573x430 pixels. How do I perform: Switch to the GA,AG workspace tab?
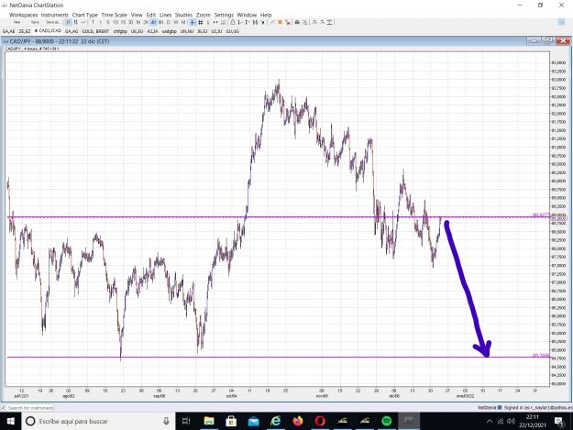coord(72,31)
